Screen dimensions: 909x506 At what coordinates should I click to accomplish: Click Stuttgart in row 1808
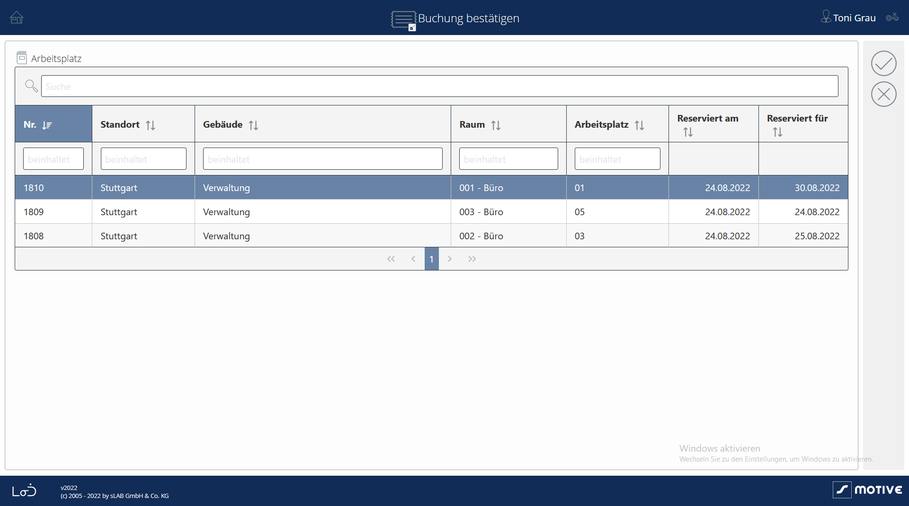(119, 236)
